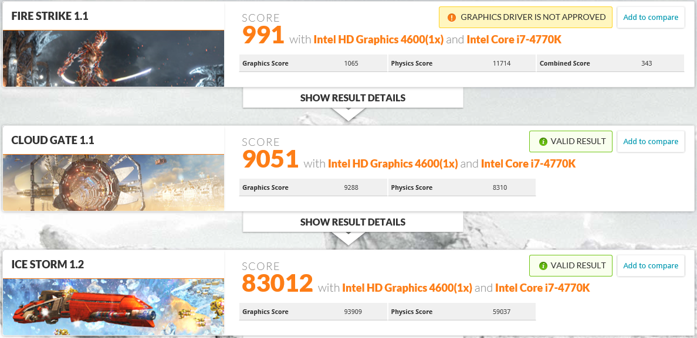The width and height of the screenshot is (697, 338).
Task: Open the Ice Storm thumbnail image
Action: click(x=113, y=307)
